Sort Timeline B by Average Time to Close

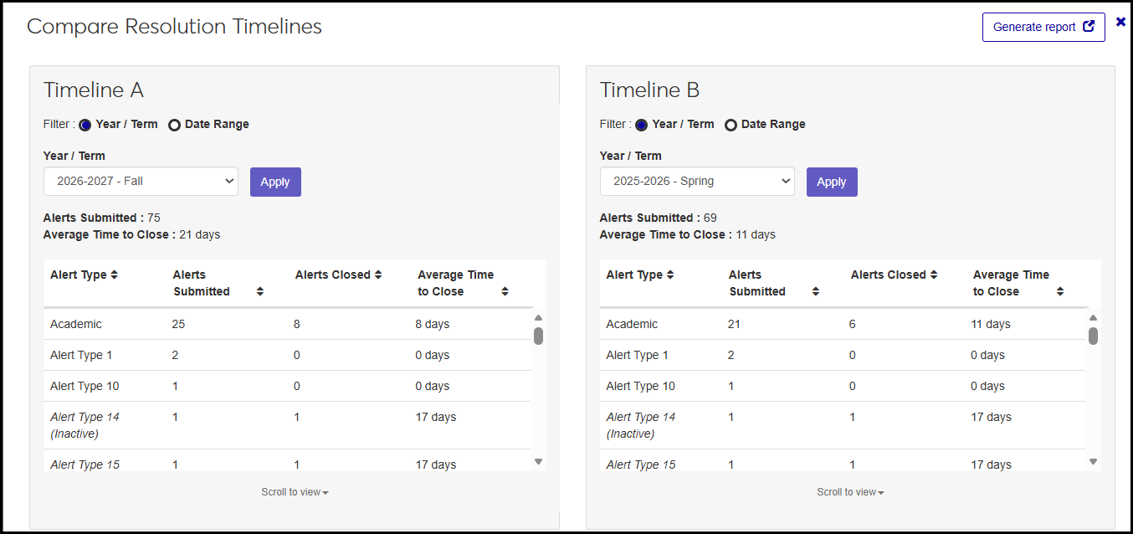point(1060,291)
